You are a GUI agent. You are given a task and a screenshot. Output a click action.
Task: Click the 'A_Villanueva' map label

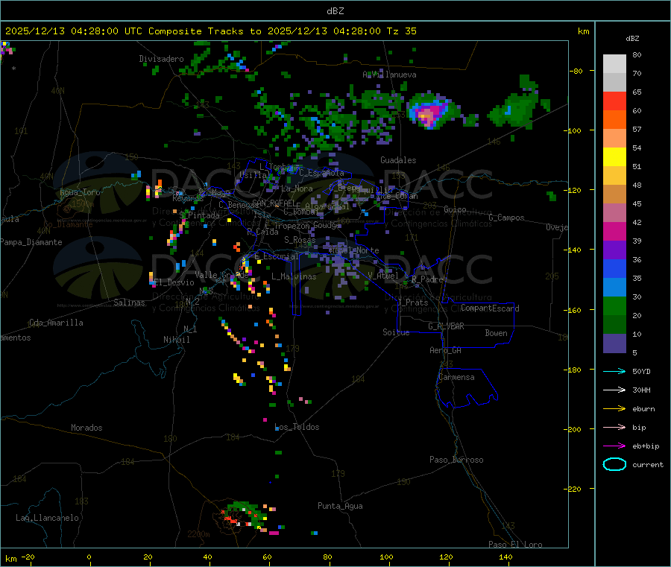tap(389, 75)
